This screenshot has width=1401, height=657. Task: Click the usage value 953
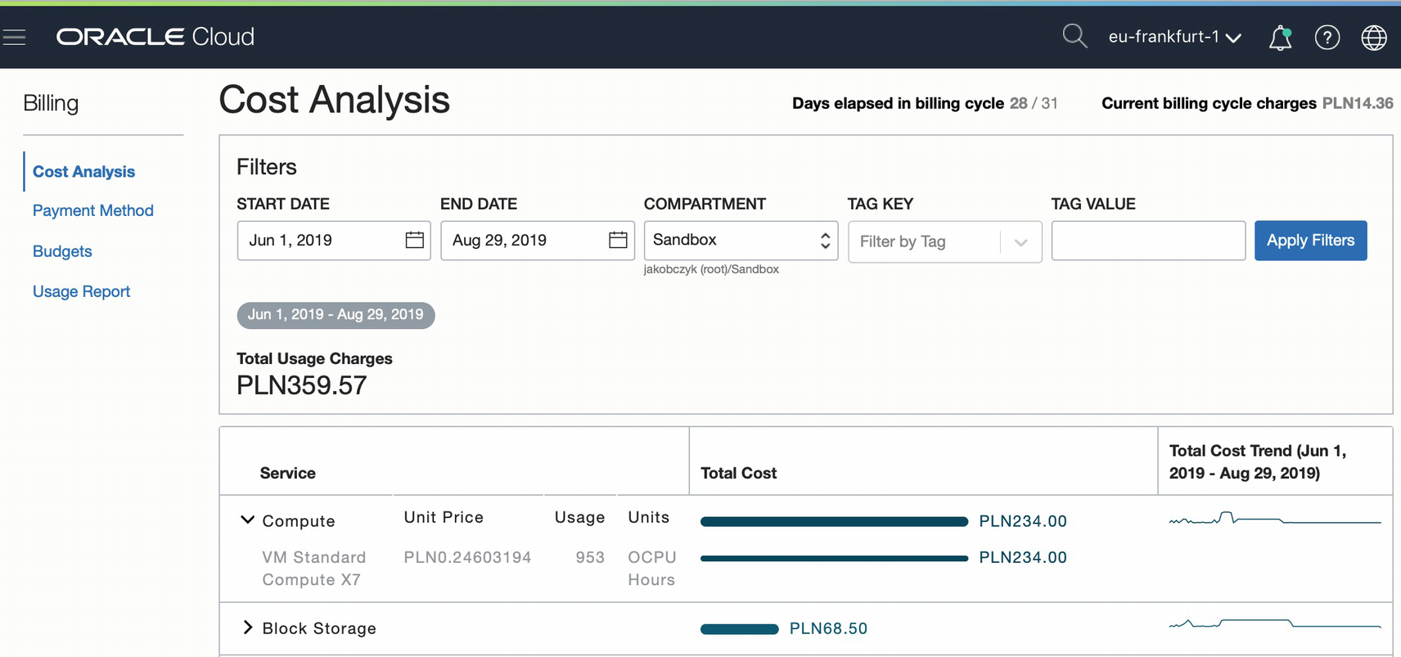tap(589, 557)
